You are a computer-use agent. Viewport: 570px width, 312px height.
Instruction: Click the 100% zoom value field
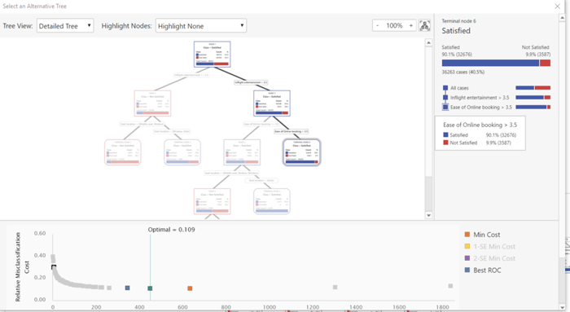pyautogui.click(x=394, y=25)
